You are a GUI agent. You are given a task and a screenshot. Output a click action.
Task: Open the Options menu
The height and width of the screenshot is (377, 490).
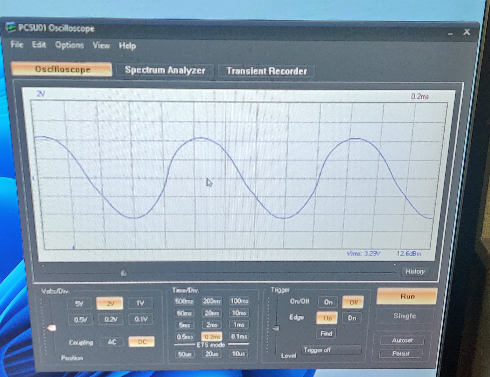69,45
